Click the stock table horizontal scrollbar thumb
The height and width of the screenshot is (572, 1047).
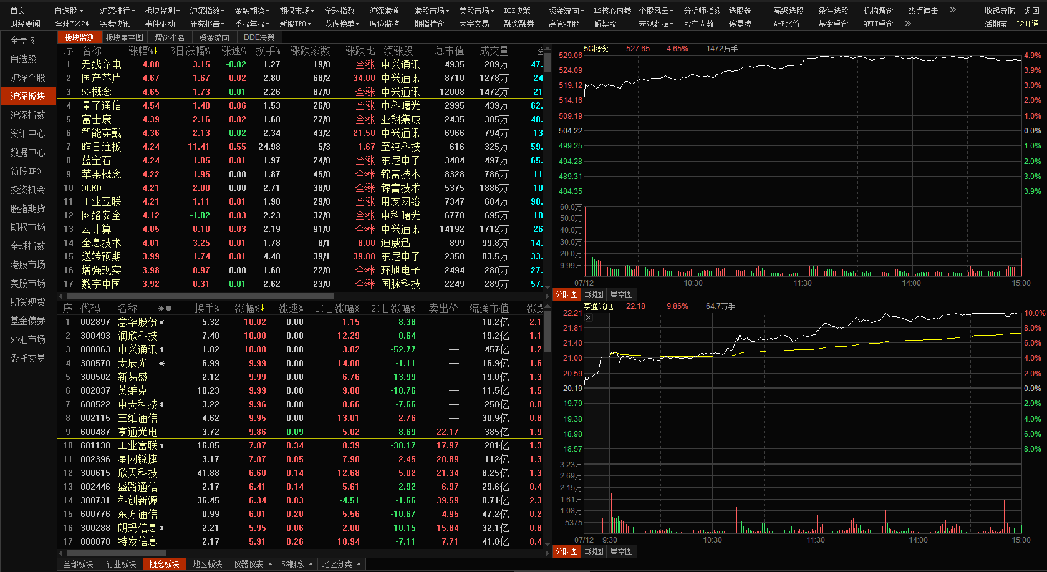point(117,553)
